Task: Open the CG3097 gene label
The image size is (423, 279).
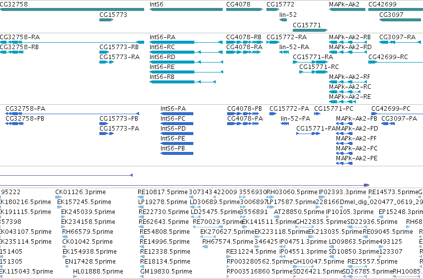Action: click(x=391, y=14)
